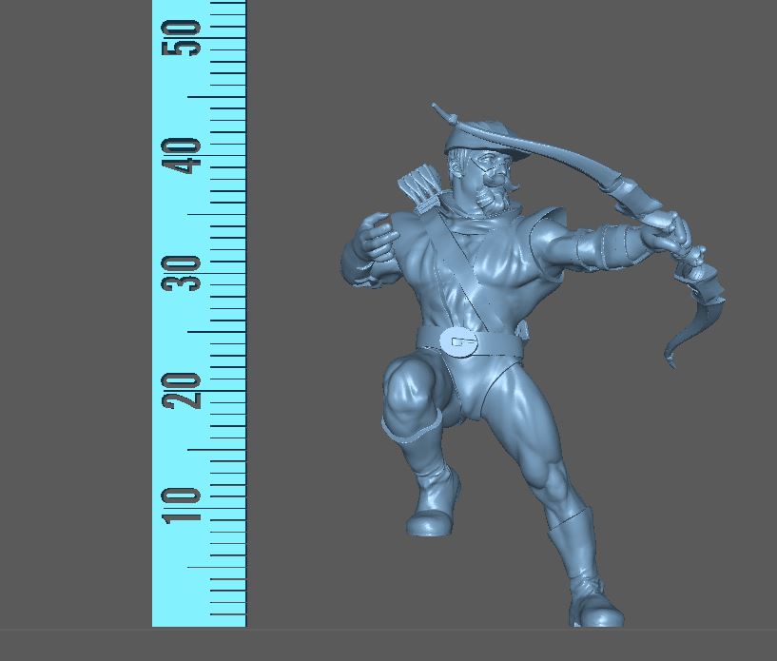Image resolution: width=777 pixels, height=661 pixels.
Task: Select the archer's drawn-back clenched hand
Action: [x=375, y=238]
